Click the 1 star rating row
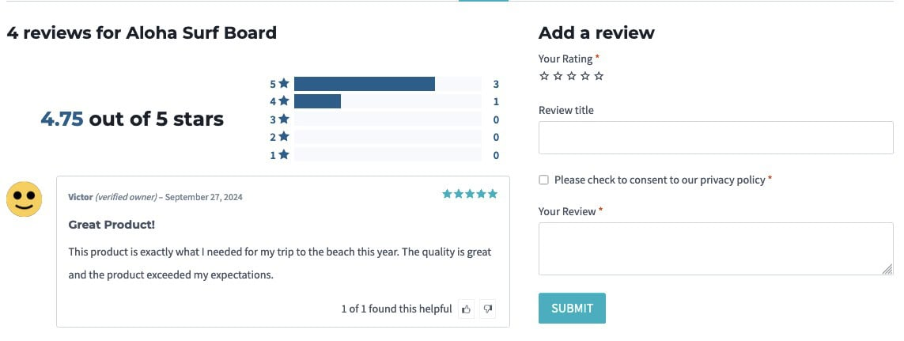Image resolution: width=904 pixels, height=341 pixels. [387, 155]
